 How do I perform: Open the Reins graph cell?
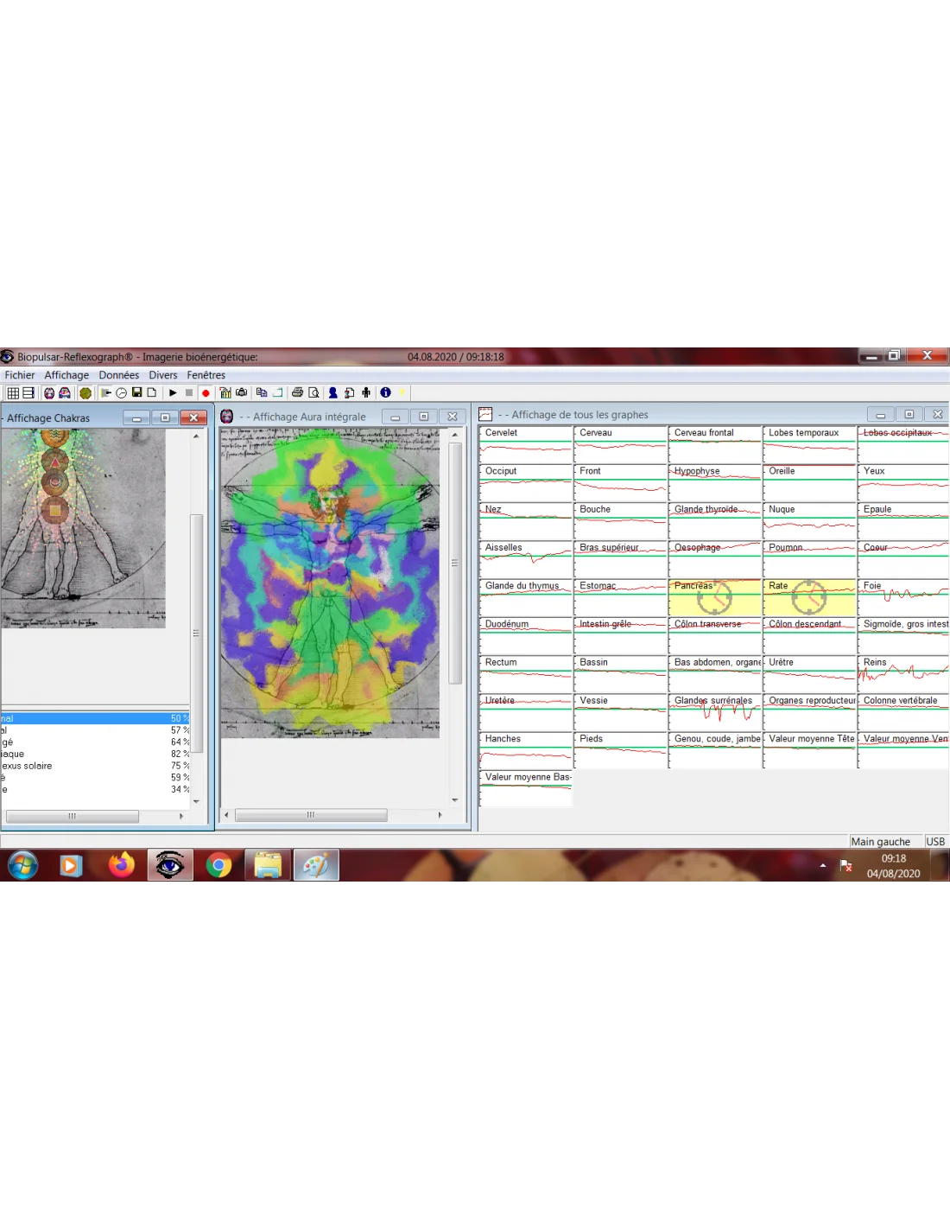point(903,674)
